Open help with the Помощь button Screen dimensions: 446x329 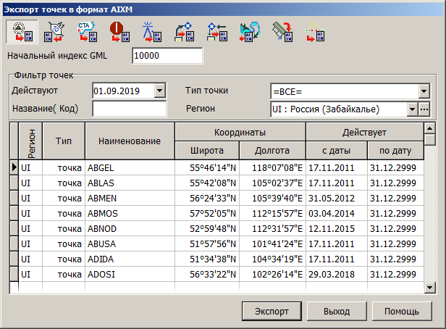401,312
